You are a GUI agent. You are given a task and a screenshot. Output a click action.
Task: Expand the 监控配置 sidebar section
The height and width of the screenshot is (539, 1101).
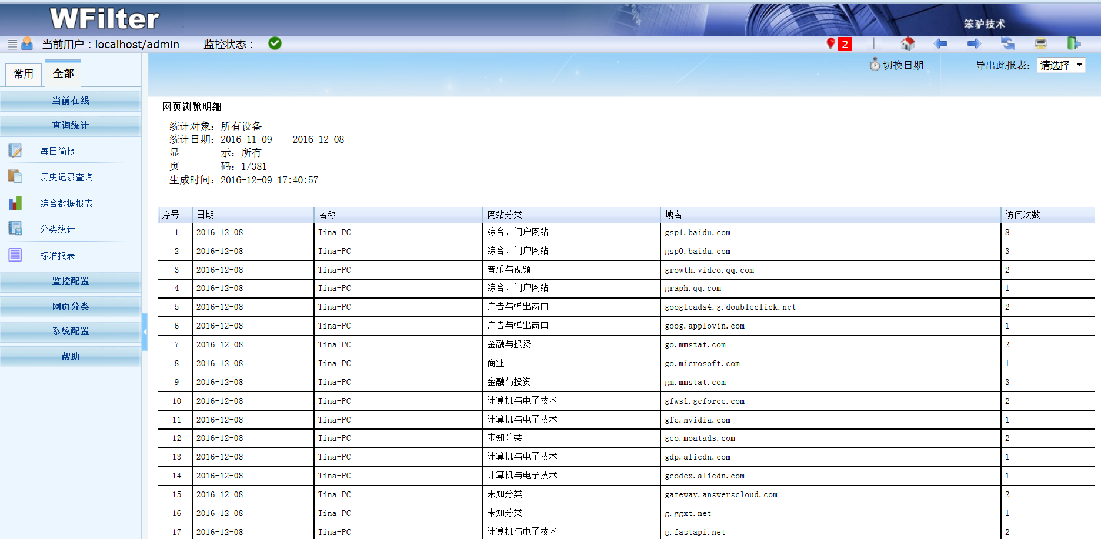pyautogui.click(x=71, y=282)
